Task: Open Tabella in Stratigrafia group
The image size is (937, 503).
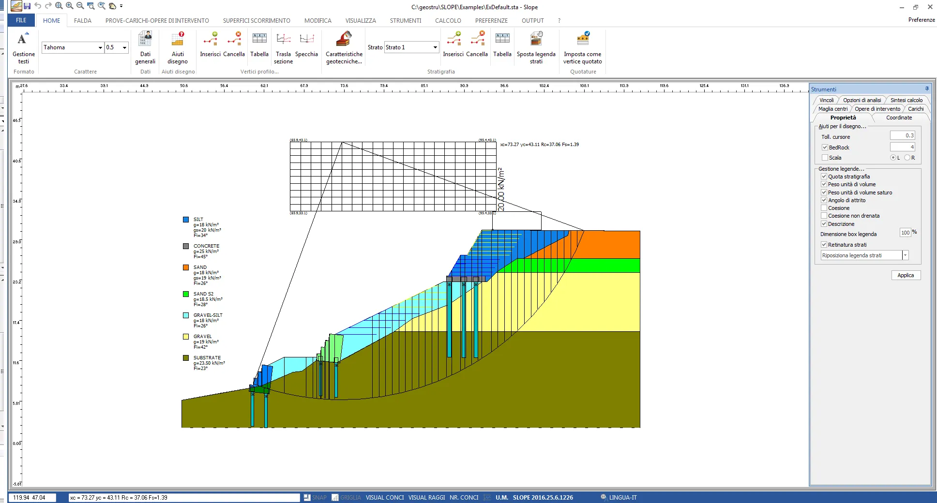Action: point(502,44)
